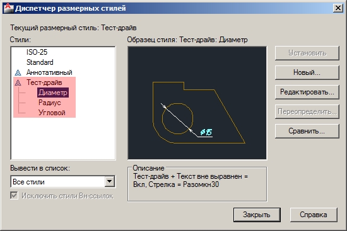
Task: Select the Радиус sub-style
Action: click(x=50, y=103)
